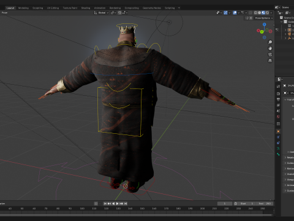Click the pan view hand icon
This screenshot has height=221, width=294.
click(270, 48)
